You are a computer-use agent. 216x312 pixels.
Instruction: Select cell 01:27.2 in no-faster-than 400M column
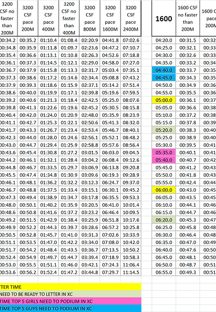pos(69,153)
